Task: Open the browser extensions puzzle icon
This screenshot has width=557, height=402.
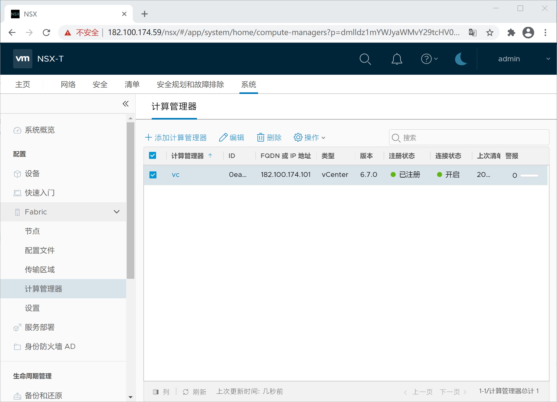Action: (x=511, y=33)
